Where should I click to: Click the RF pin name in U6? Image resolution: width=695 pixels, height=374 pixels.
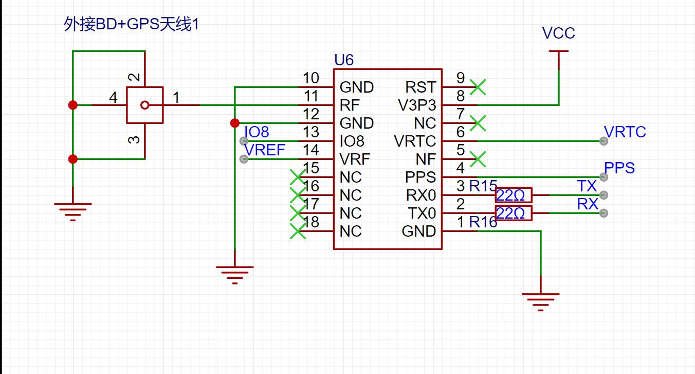pyautogui.click(x=350, y=105)
